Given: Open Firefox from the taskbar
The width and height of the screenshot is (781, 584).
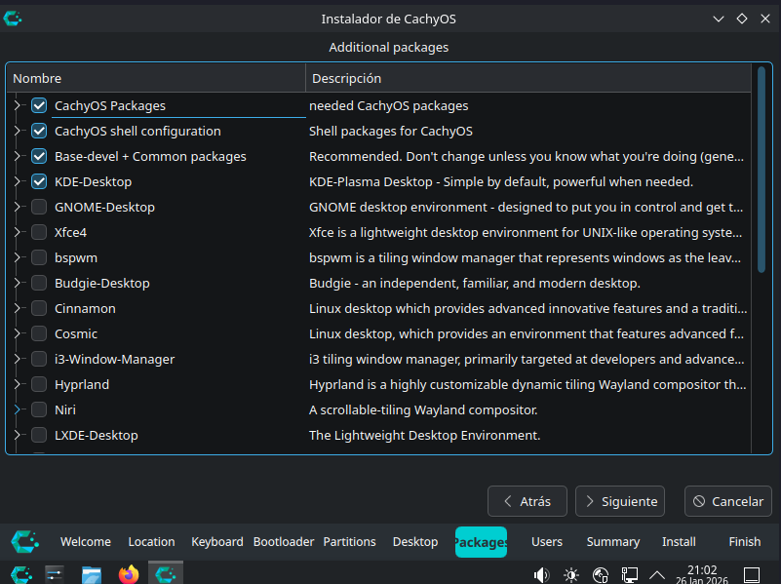Looking at the screenshot, I should click(129, 574).
